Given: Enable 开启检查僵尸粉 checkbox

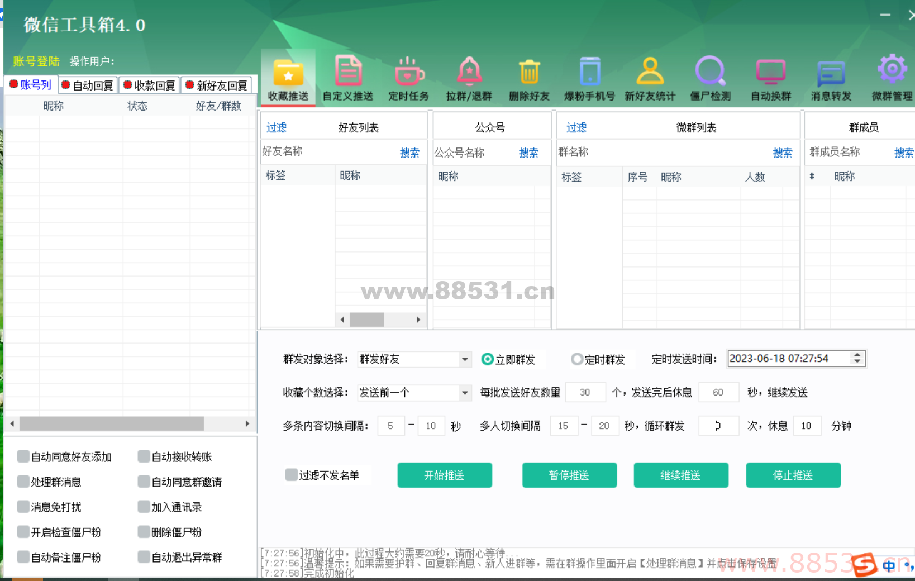Looking at the screenshot, I should (23, 532).
